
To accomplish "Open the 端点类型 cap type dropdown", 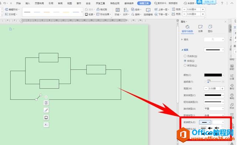I will click(214, 109).
